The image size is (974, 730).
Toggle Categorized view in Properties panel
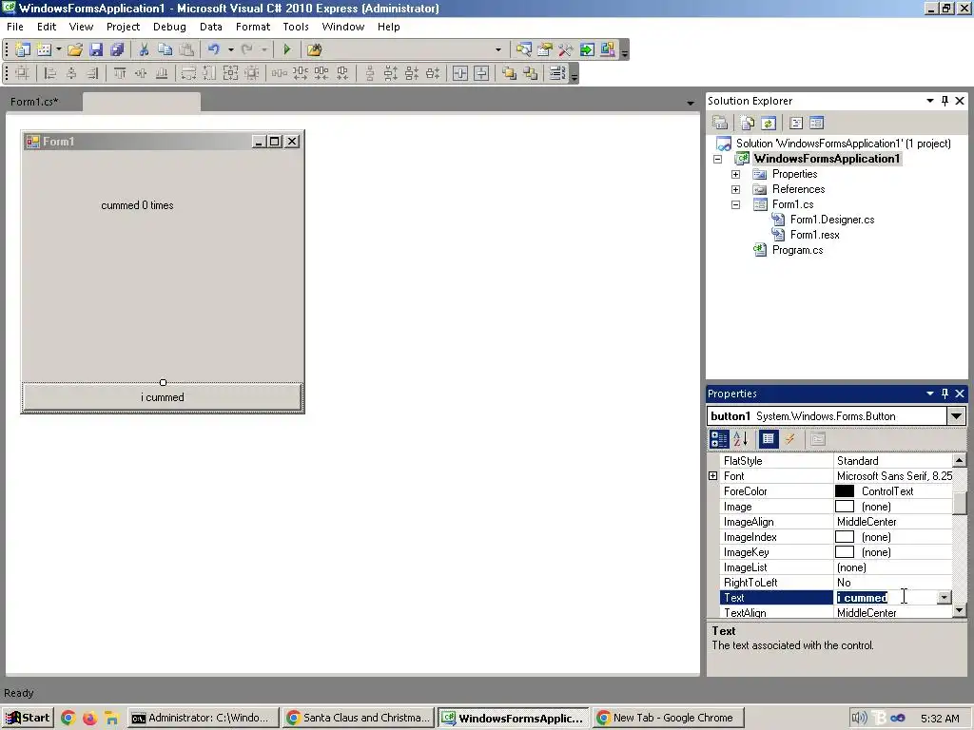tap(719, 439)
